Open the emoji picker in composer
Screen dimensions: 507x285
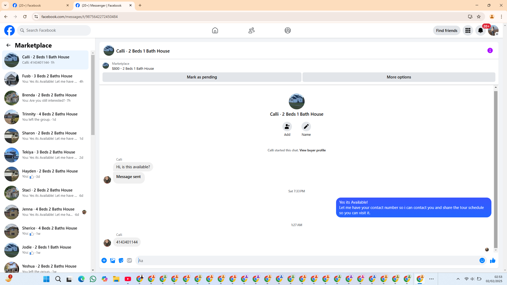[482, 260]
